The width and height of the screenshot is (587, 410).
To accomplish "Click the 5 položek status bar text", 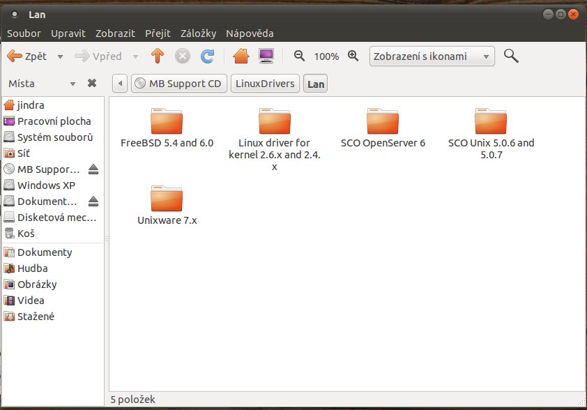I will [x=132, y=400].
